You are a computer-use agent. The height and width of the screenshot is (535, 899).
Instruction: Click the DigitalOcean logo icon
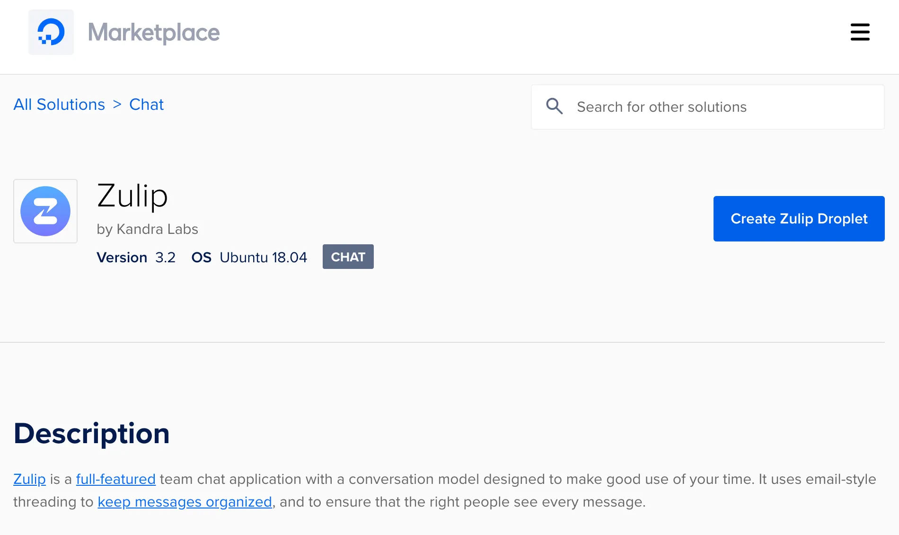tap(51, 32)
